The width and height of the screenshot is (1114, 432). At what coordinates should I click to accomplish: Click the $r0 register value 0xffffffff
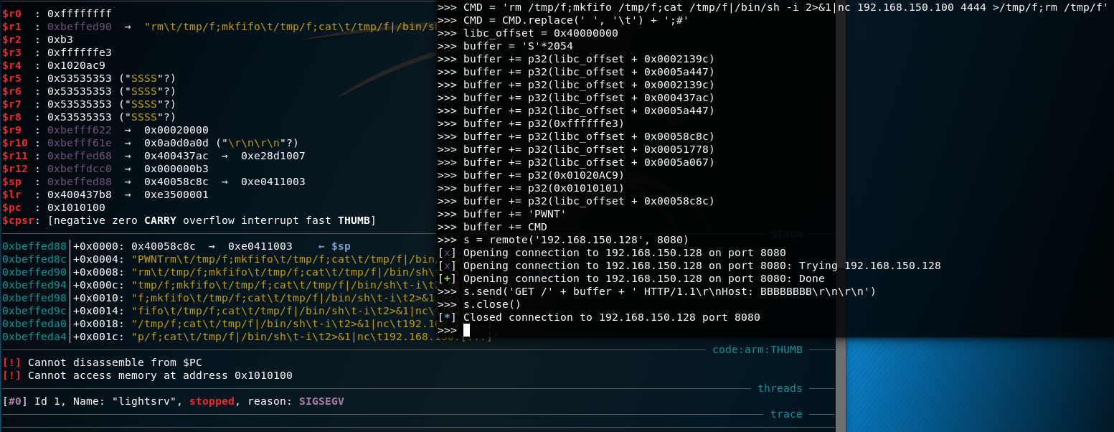pos(79,14)
